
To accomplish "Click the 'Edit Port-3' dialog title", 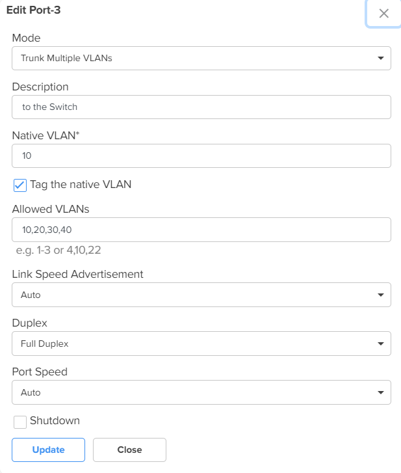I will tap(33, 10).
